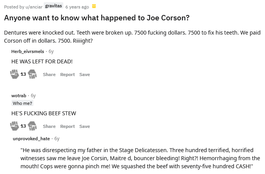This screenshot has width=265, height=174.
Task: Upvote wotrab's comment with raised fist
Action: (x=15, y=126)
